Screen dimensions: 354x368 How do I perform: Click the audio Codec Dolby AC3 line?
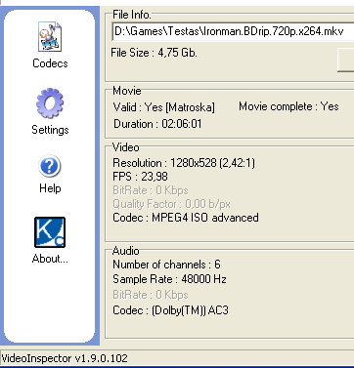click(170, 310)
